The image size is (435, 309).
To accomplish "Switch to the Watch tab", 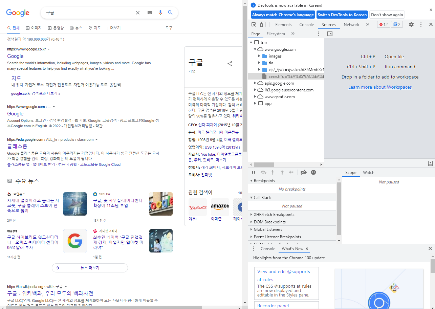I will tap(369, 172).
